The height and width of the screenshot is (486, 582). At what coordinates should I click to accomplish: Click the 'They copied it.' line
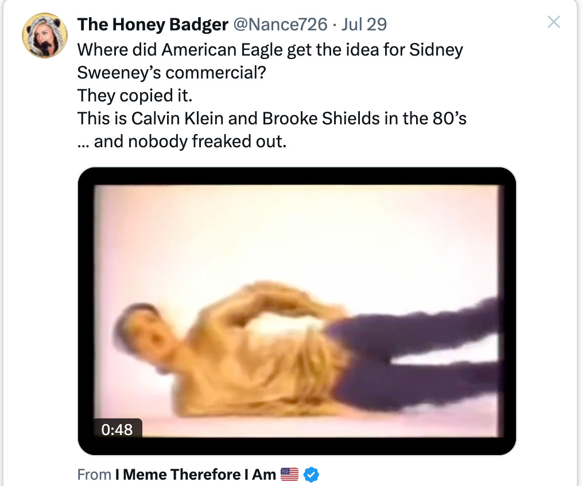pos(135,96)
